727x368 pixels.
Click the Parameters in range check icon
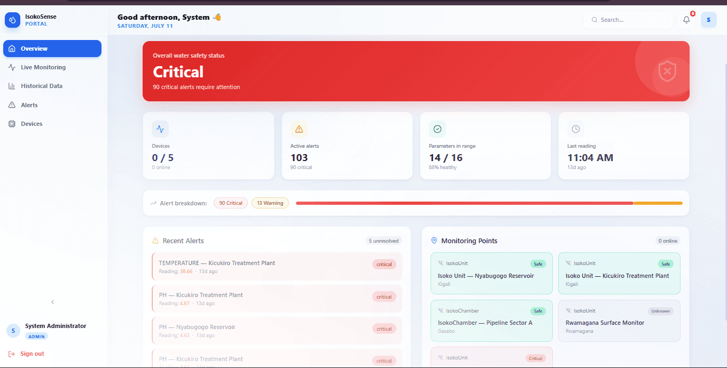pos(437,129)
